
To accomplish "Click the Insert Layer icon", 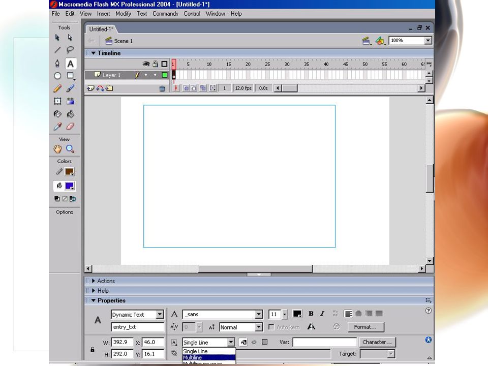I will click(x=90, y=88).
